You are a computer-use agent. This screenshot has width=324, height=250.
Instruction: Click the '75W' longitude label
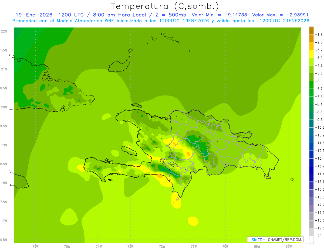[x=67, y=246]
